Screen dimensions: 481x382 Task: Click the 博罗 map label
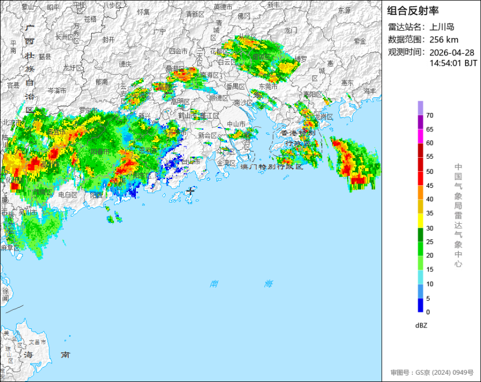pyautogui.click(x=301, y=59)
